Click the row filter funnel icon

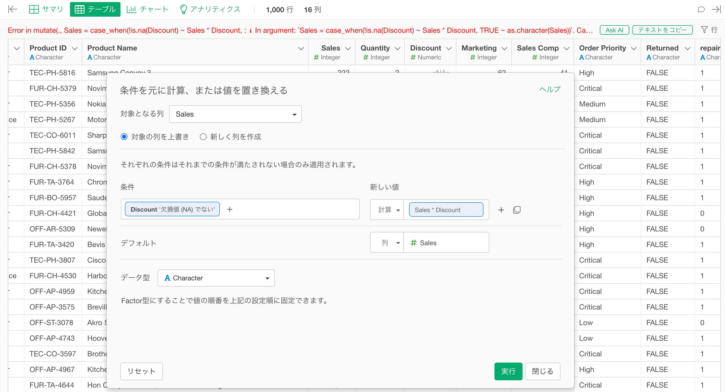(x=704, y=30)
